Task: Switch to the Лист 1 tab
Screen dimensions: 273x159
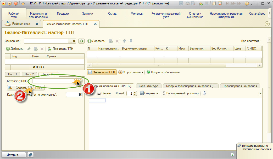Action: (x=13, y=74)
